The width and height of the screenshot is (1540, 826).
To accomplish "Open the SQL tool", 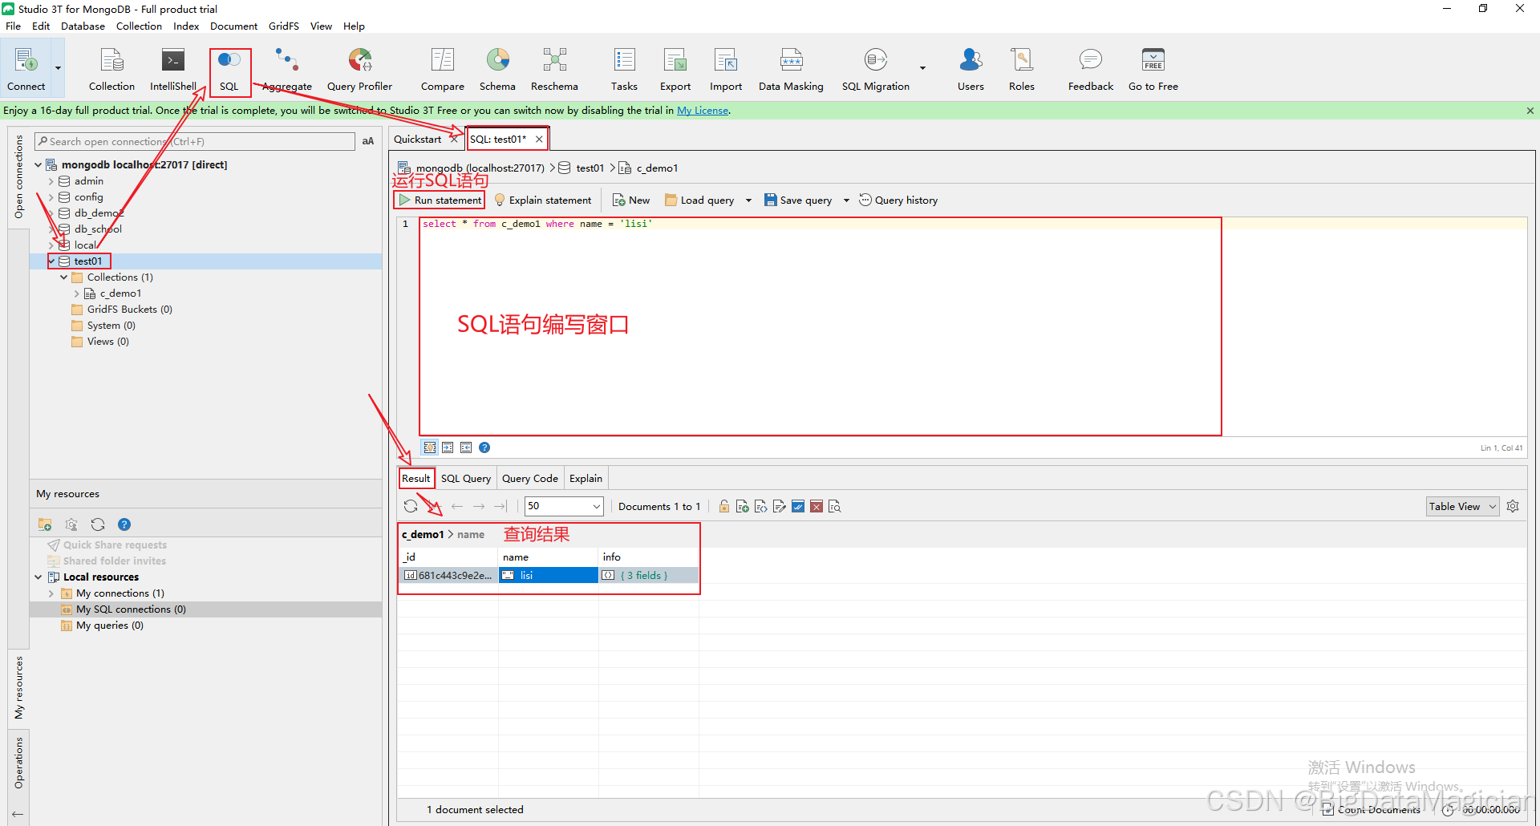I will click(x=229, y=70).
